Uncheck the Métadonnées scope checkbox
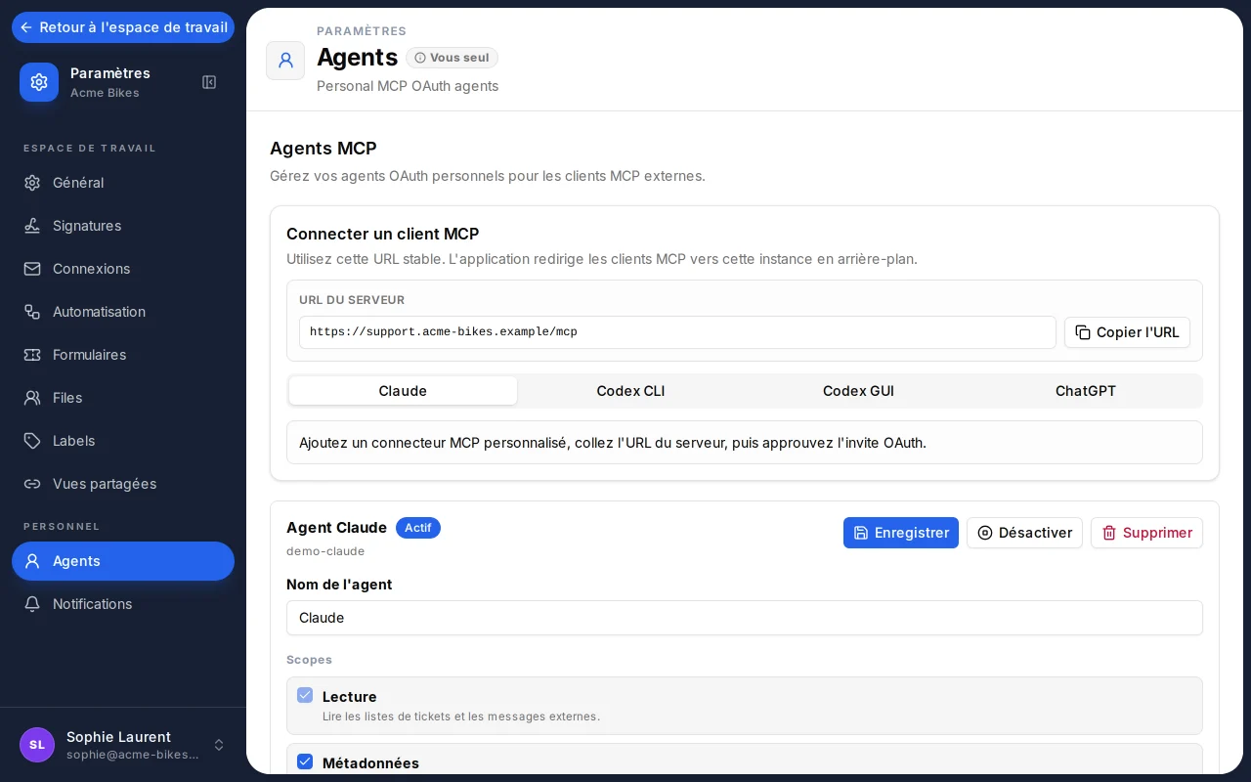 305,761
